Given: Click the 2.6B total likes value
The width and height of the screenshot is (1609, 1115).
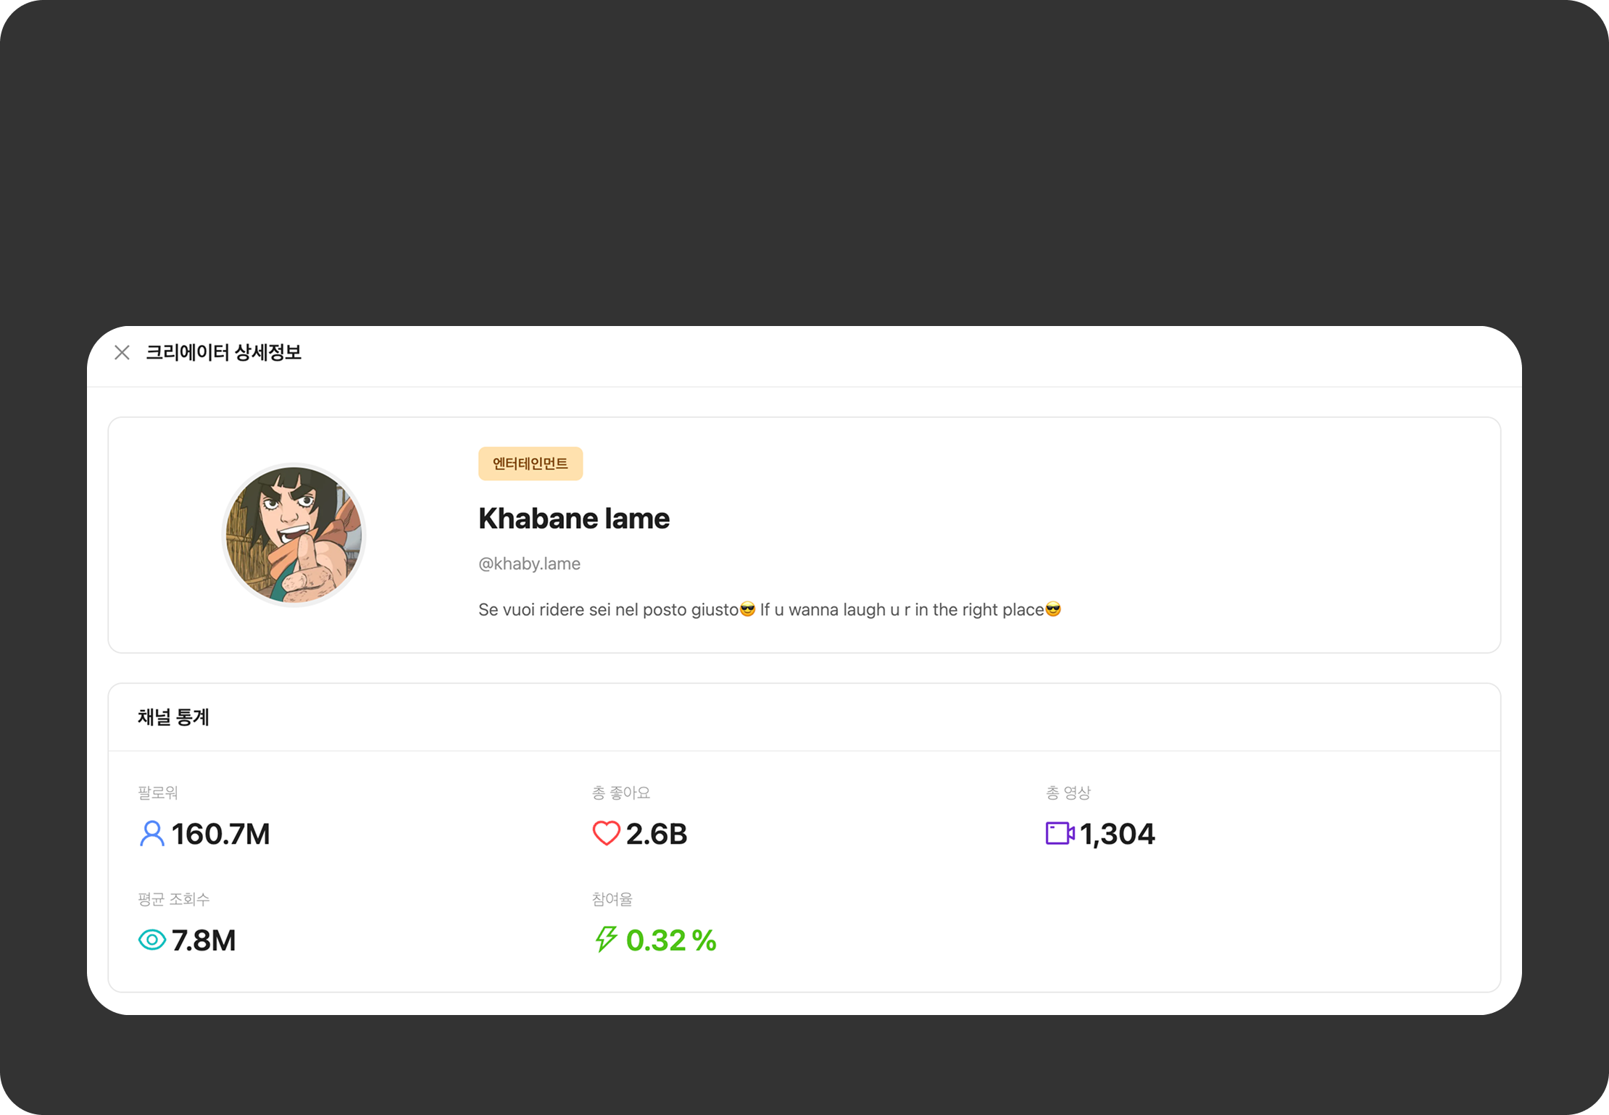Looking at the screenshot, I should [657, 834].
